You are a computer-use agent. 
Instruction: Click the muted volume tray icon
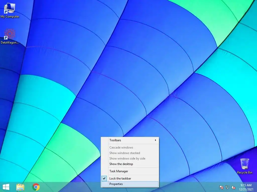(x=233, y=187)
